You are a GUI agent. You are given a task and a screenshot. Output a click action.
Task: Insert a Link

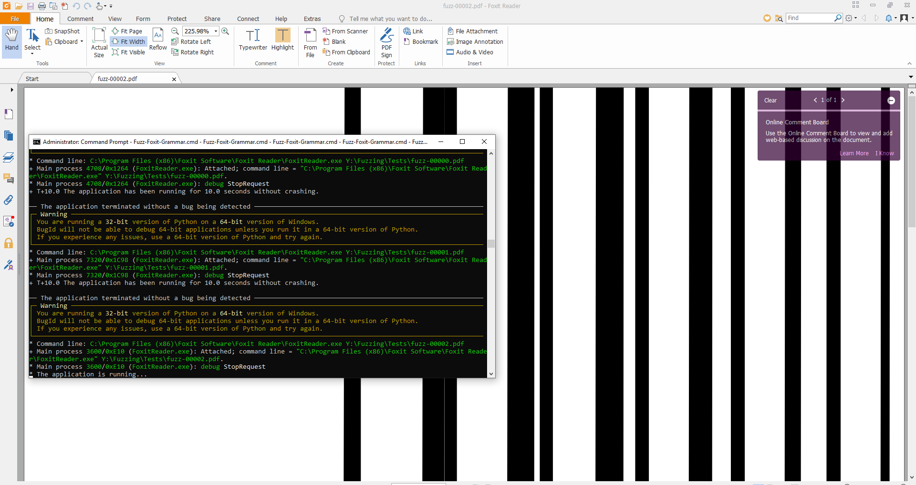coord(413,31)
